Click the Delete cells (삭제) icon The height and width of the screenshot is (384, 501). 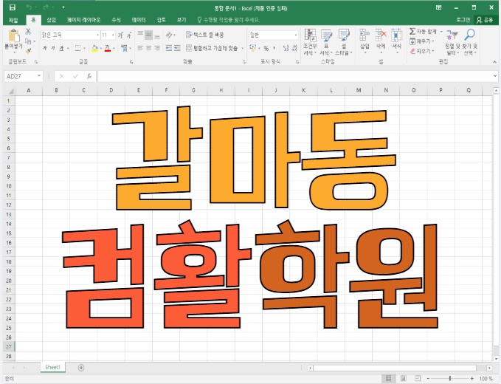381,35
